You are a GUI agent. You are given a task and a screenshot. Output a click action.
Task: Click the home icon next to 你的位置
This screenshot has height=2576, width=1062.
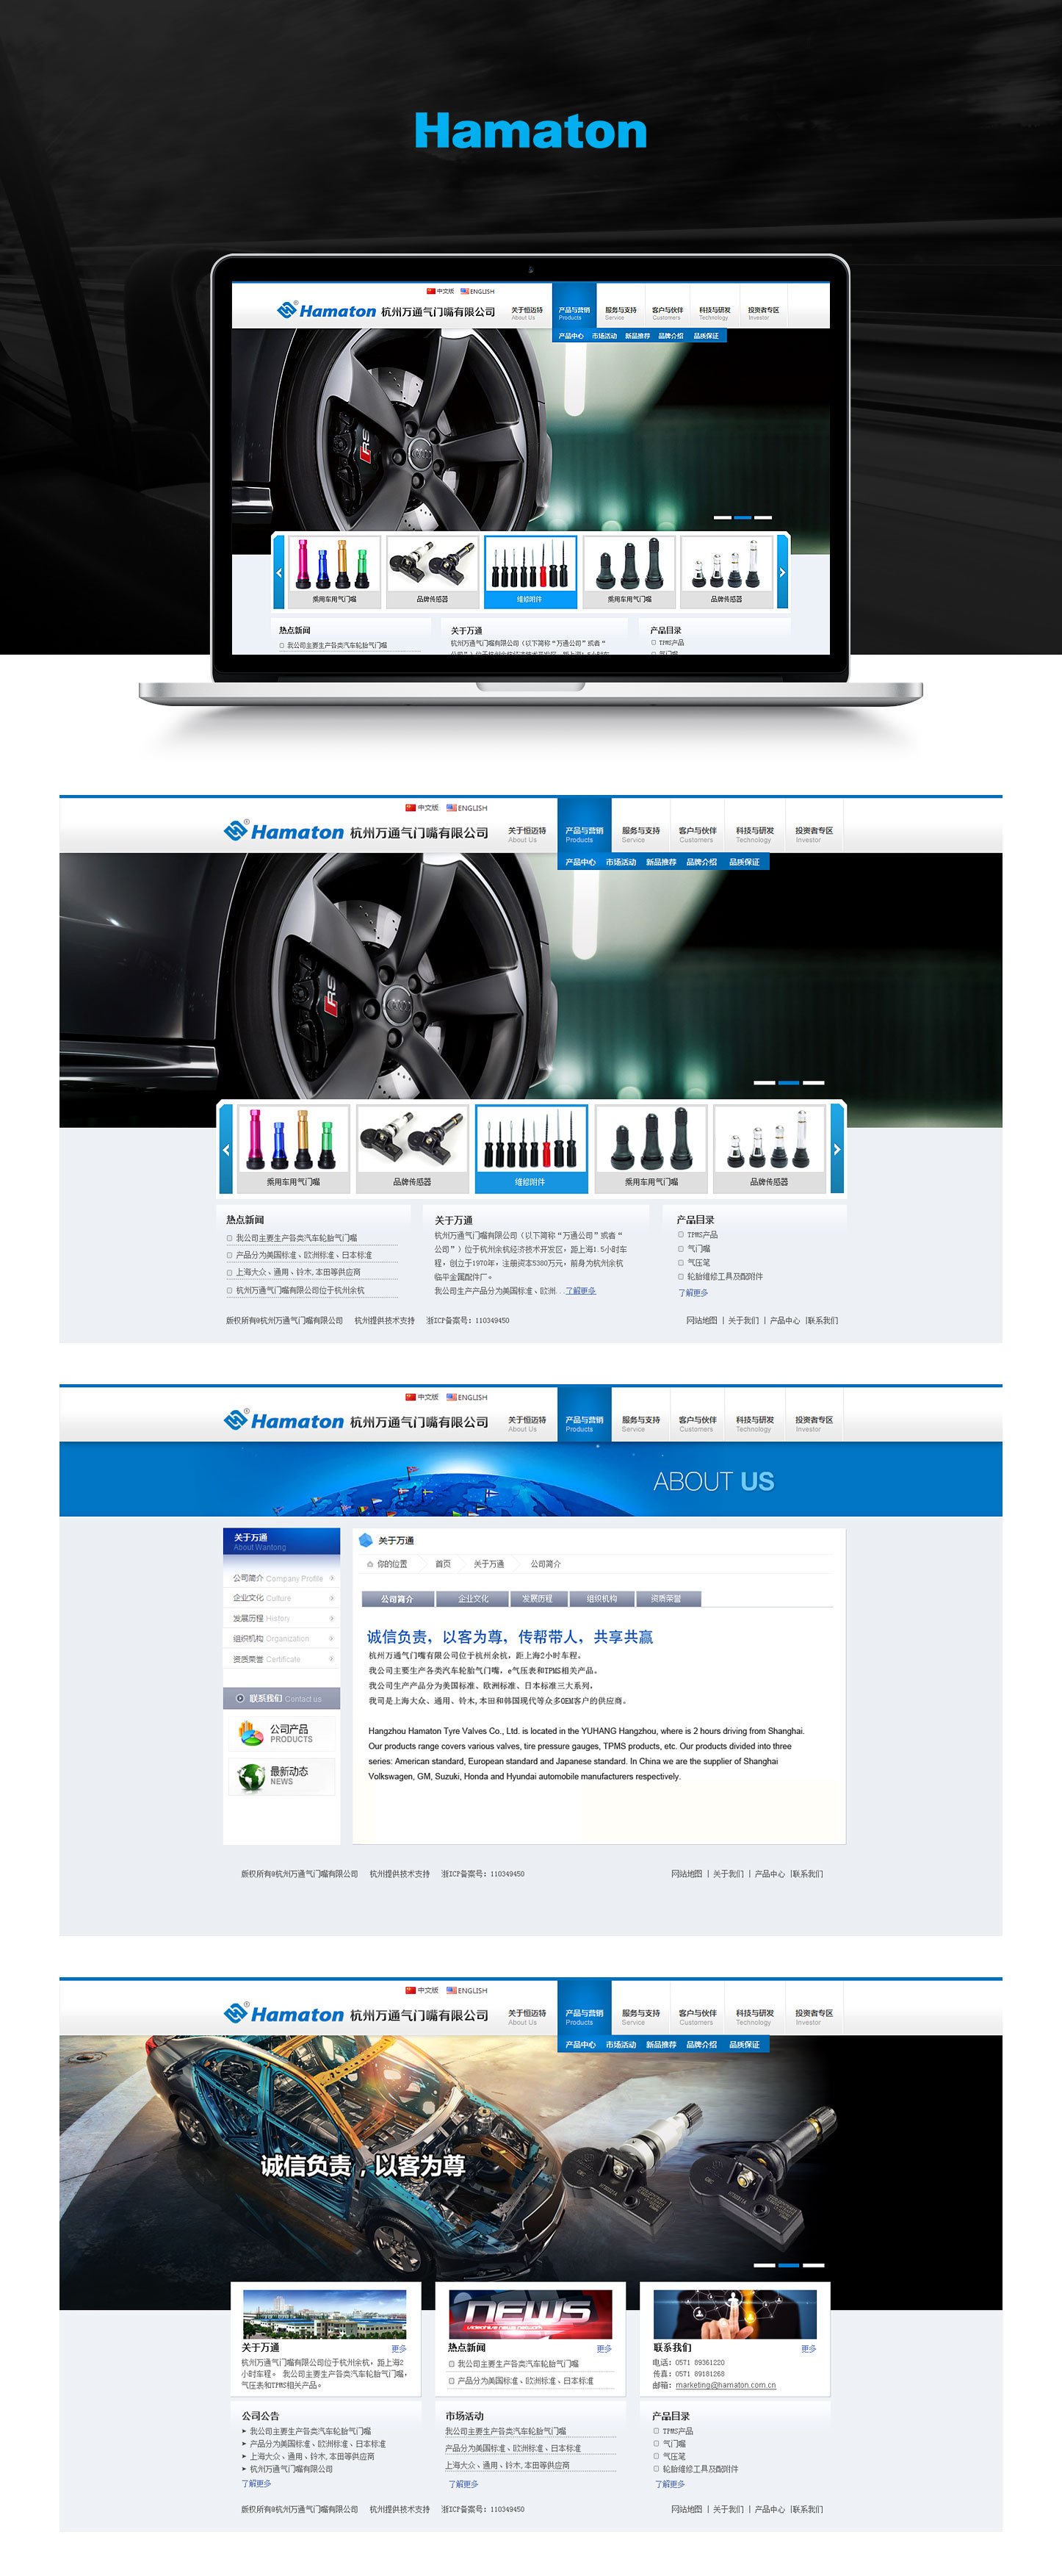click(x=370, y=1564)
